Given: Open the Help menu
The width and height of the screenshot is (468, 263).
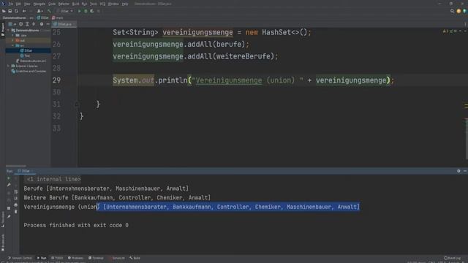Looking at the screenshot, I should (x=125, y=4).
